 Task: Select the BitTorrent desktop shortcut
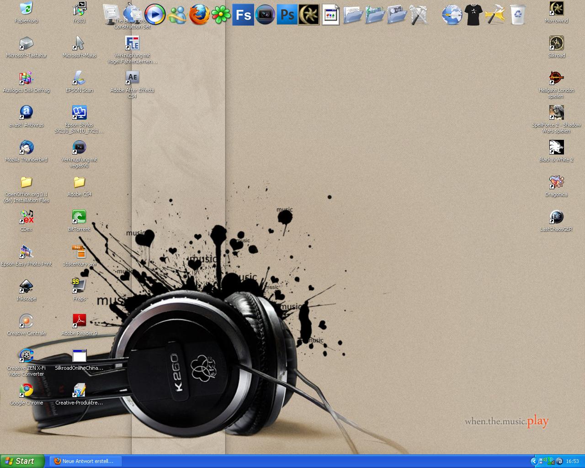pyautogui.click(x=79, y=217)
